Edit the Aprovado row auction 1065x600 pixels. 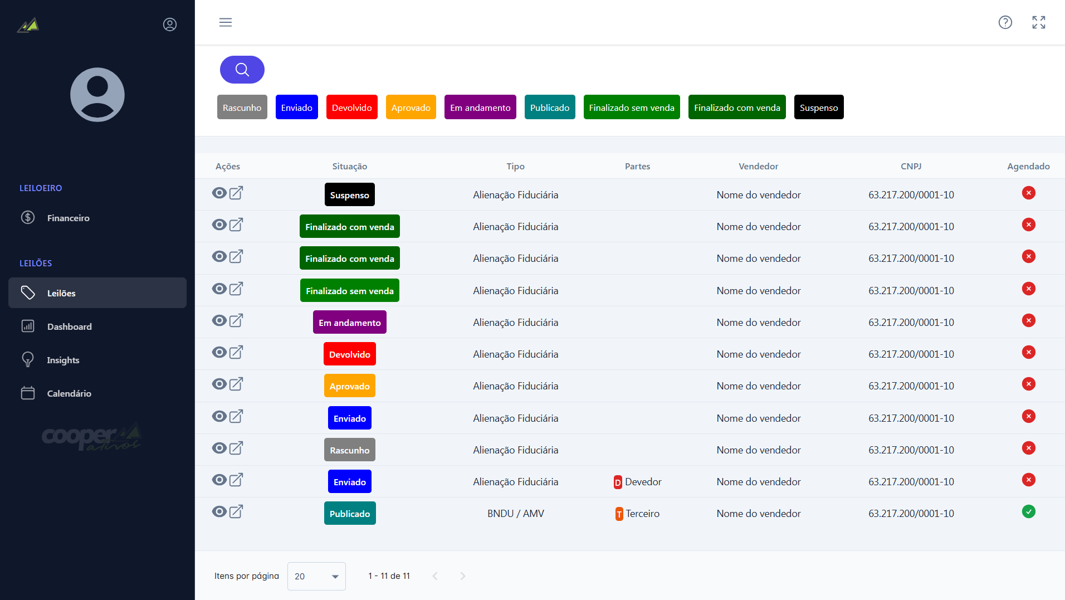pos(236,384)
